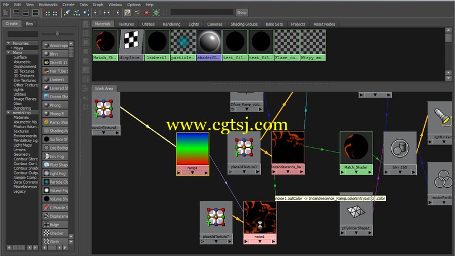The width and height of the screenshot is (455, 256).
Task: Click the collapse container toolbar icon
Action: tap(136, 13)
